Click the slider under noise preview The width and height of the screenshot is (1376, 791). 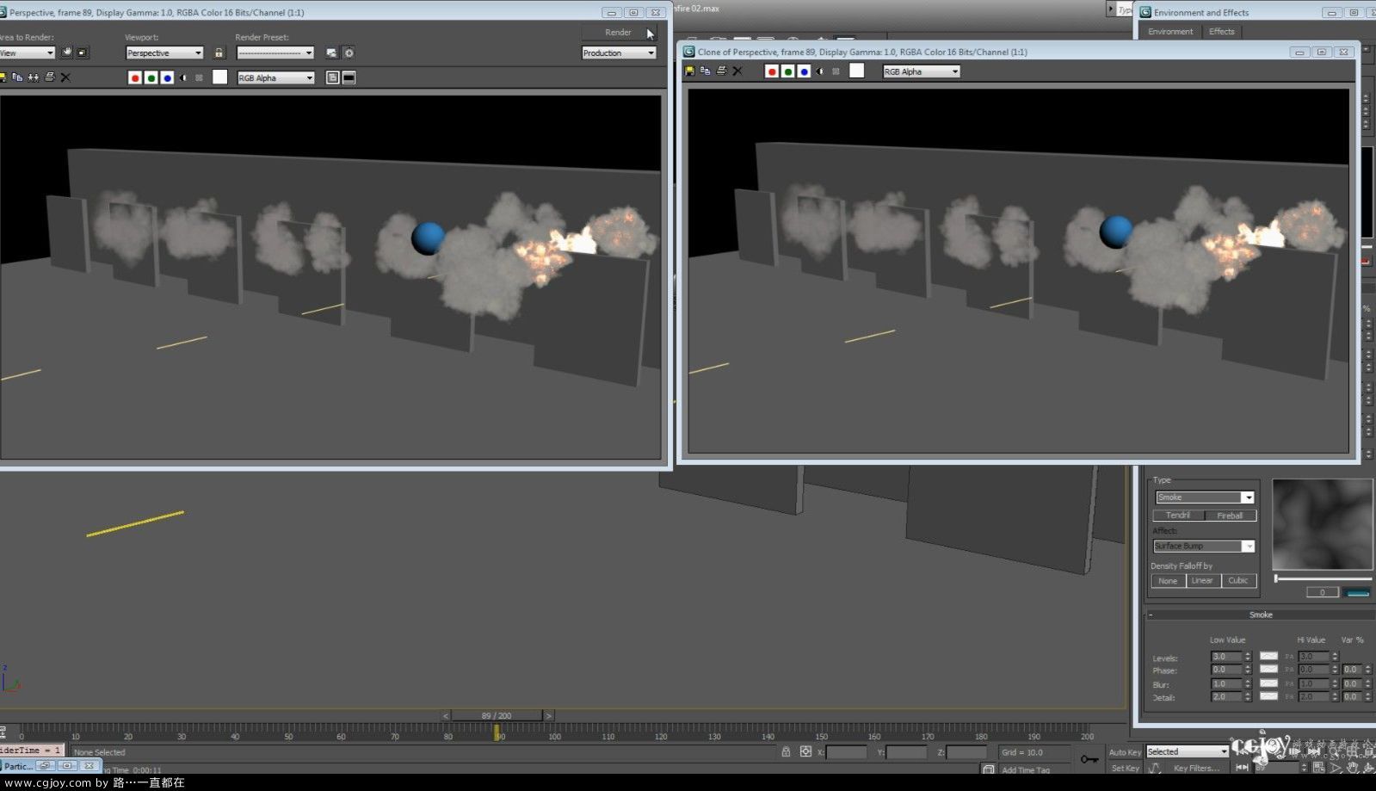click(1323, 578)
